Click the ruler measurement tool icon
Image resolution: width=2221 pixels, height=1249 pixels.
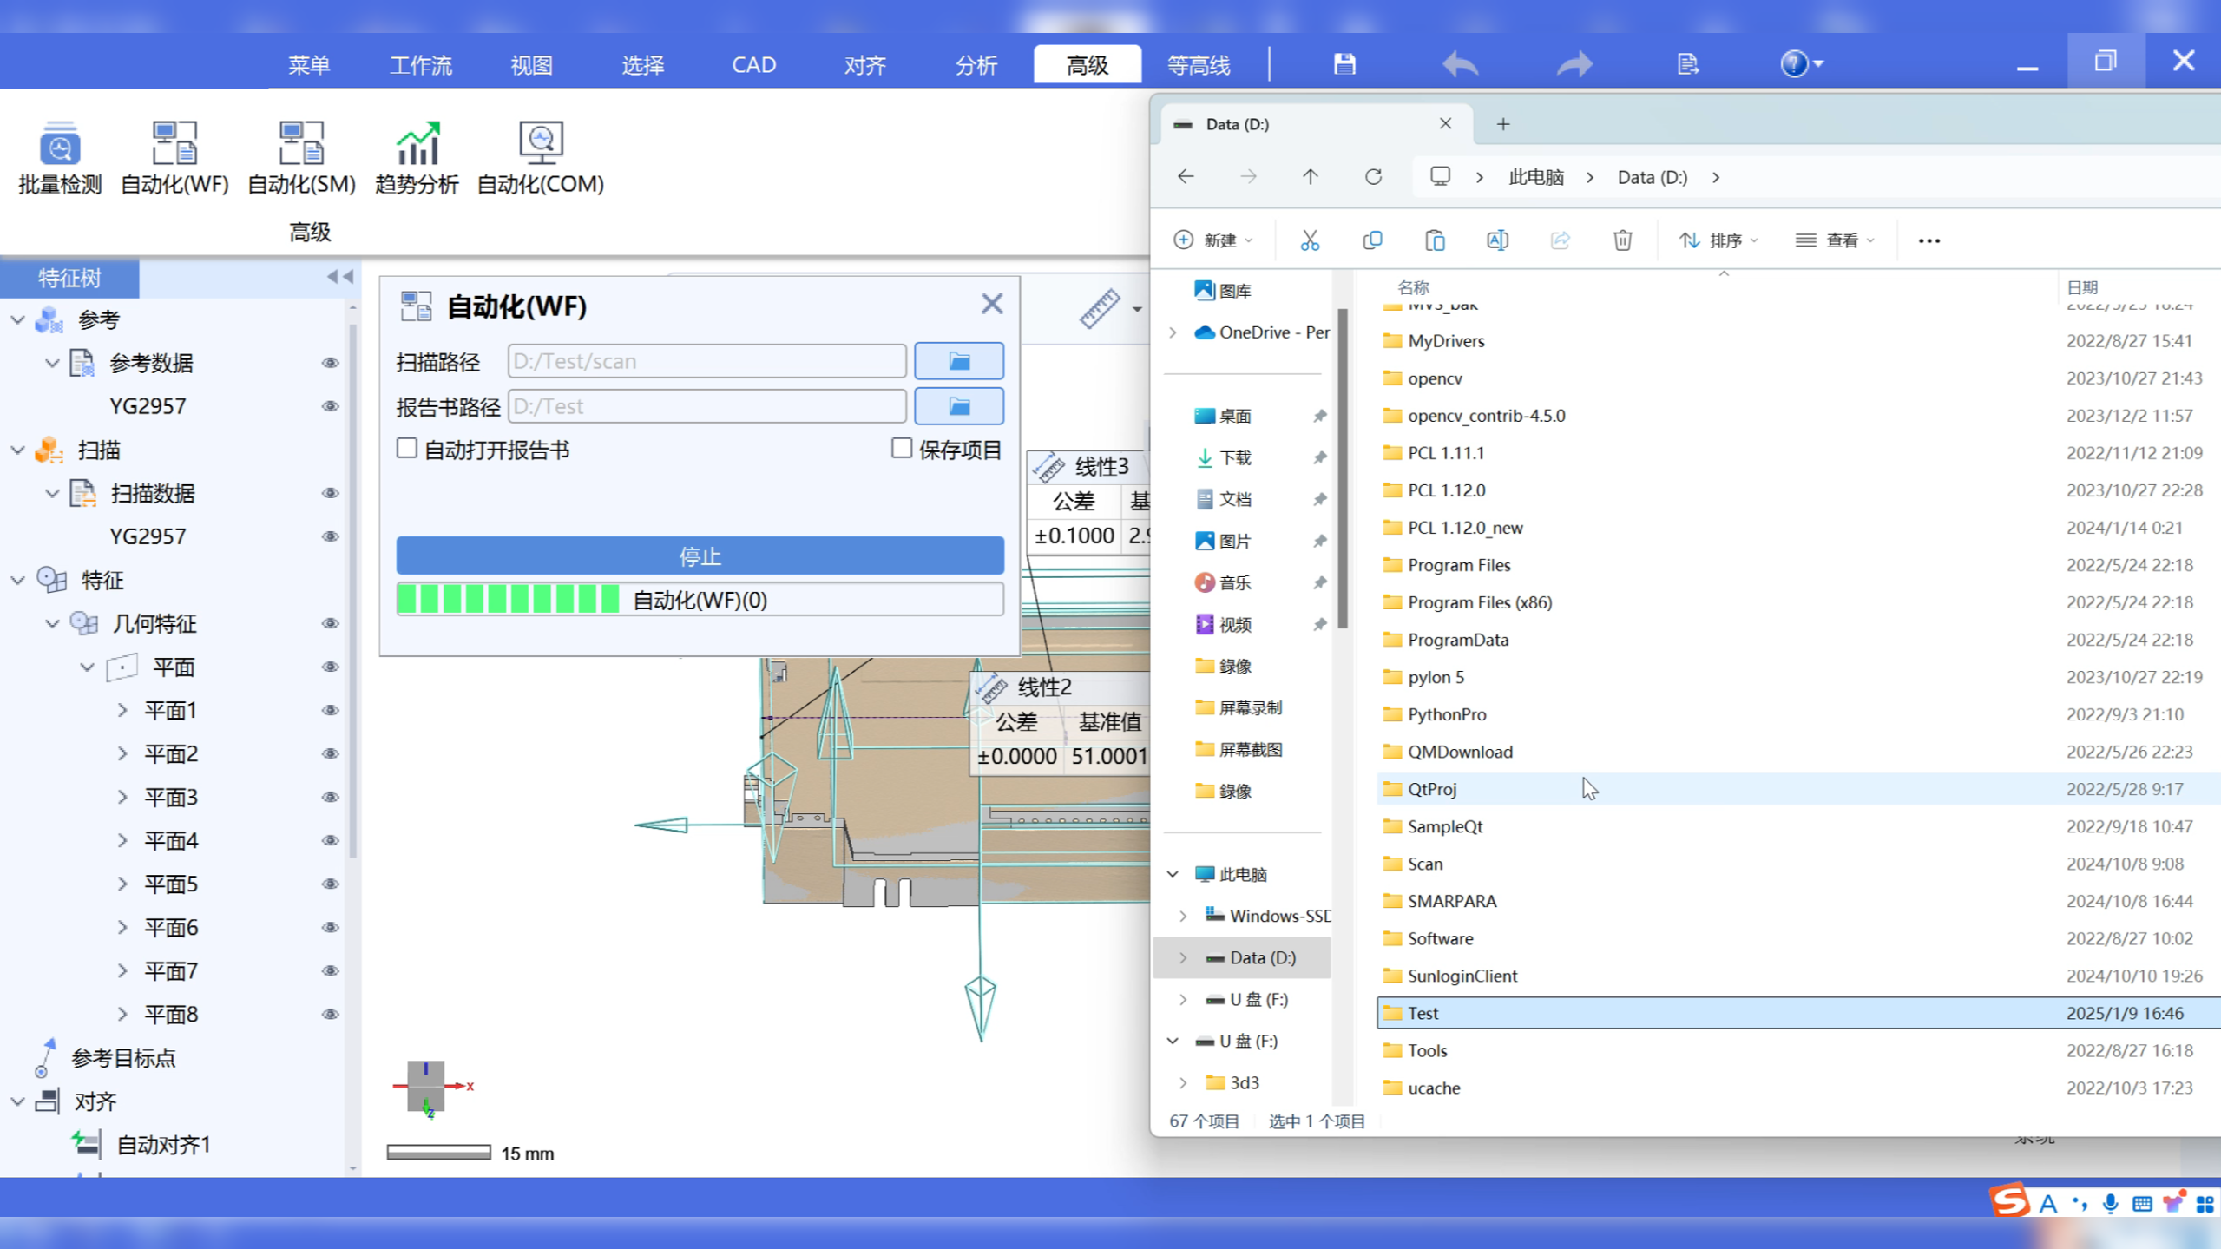tap(1100, 308)
